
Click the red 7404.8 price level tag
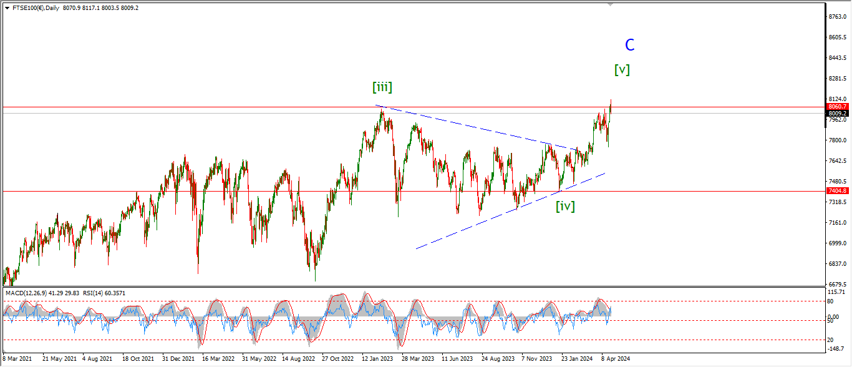pos(837,191)
